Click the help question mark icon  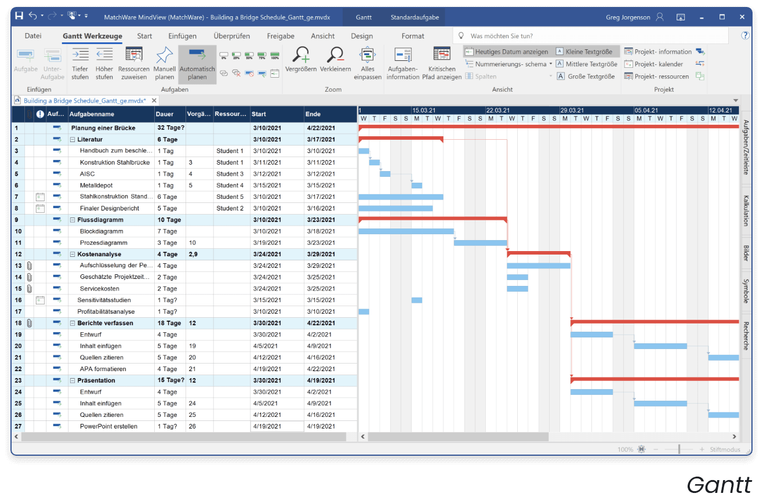point(746,35)
